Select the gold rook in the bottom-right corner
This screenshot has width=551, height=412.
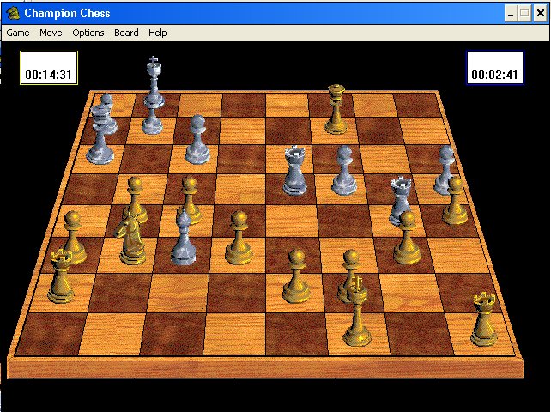484,319
